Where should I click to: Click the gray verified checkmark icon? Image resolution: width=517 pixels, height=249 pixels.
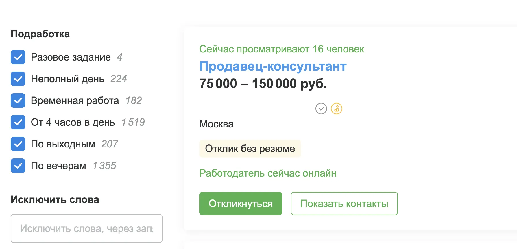tap(321, 109)
